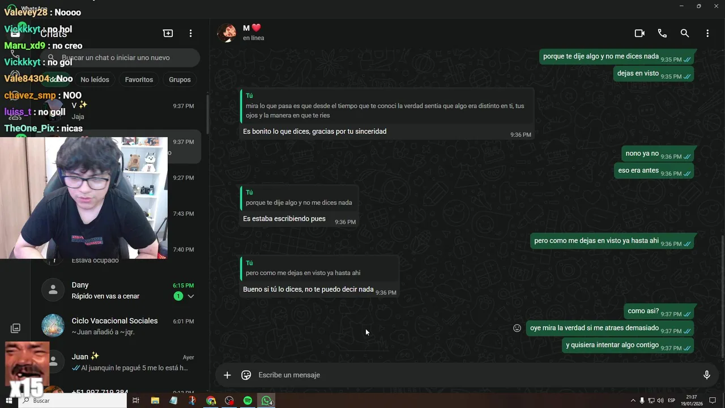Screen dimensions: 725x408
Task: Click the unread badge on Dany chat
Action: pyautogui.click(x=178, y=296)
